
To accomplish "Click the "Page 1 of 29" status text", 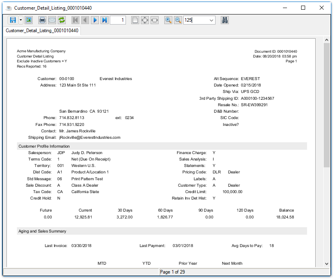I will 172,272.
